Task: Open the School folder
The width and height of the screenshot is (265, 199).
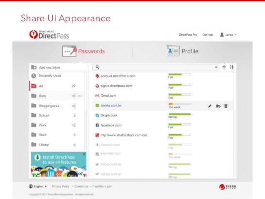Action: point(57,115)
